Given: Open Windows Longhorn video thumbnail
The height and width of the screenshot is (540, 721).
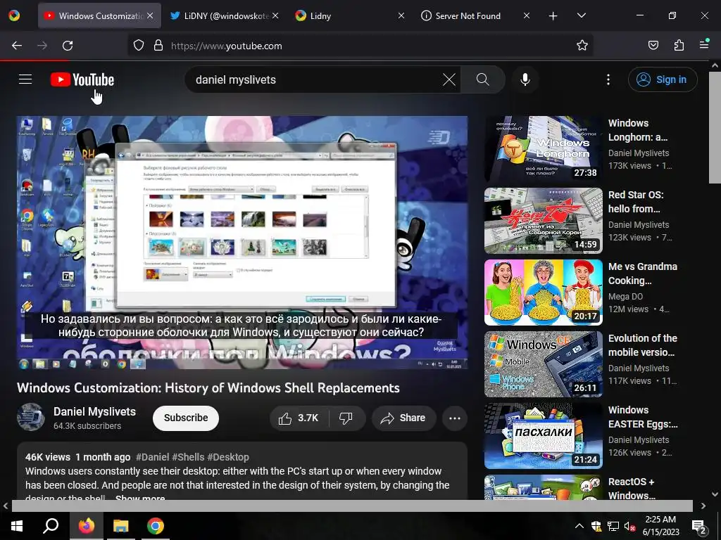Looking at the screenshot, I should pyautogui.click(x=543, y=149).
